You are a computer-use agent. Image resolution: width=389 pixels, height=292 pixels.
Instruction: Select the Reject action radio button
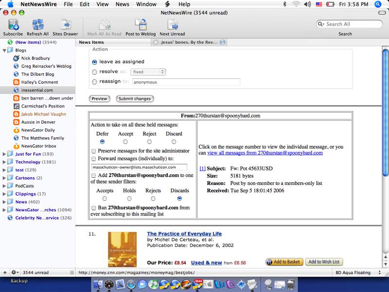(x=149, y=142)
